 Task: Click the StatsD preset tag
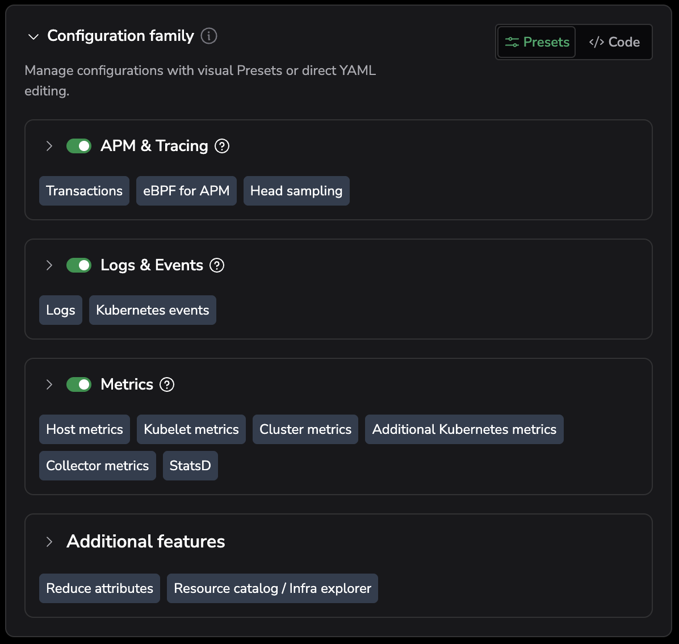[x=190, y=466]
